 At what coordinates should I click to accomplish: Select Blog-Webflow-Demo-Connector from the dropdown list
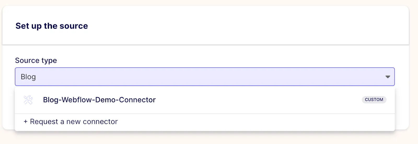(x=205, y=100)
